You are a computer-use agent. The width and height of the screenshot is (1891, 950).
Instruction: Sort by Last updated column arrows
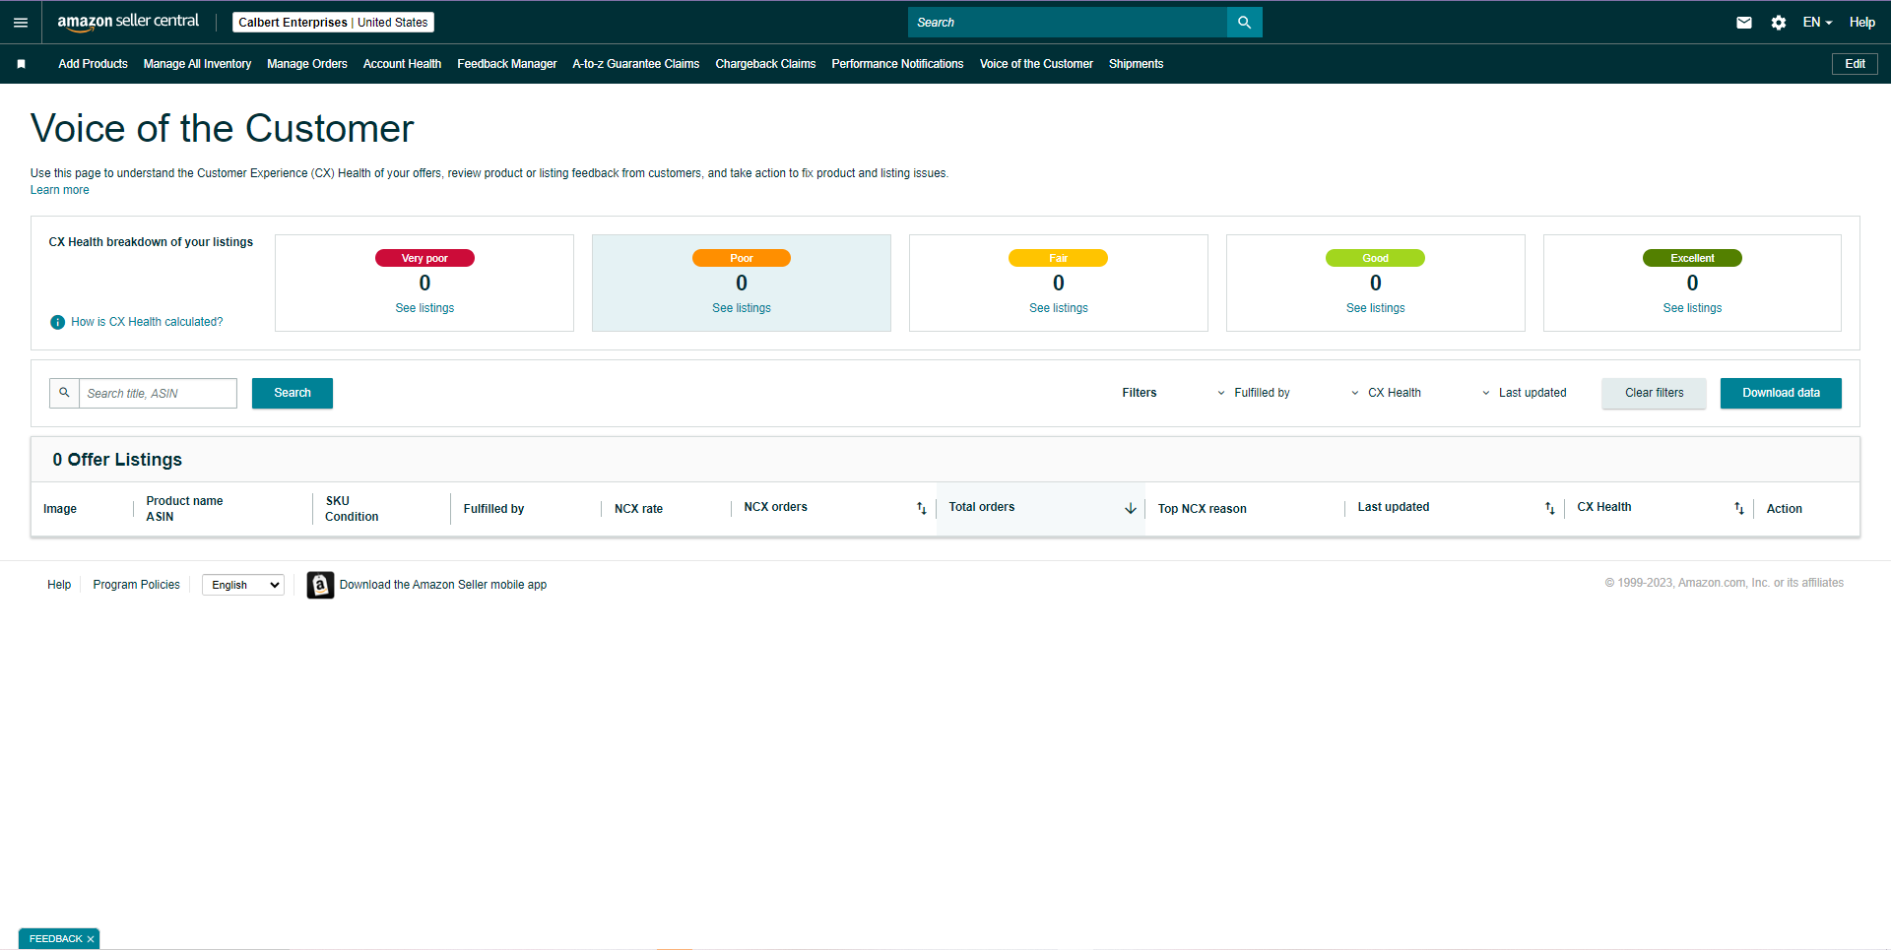(1549, 508)
